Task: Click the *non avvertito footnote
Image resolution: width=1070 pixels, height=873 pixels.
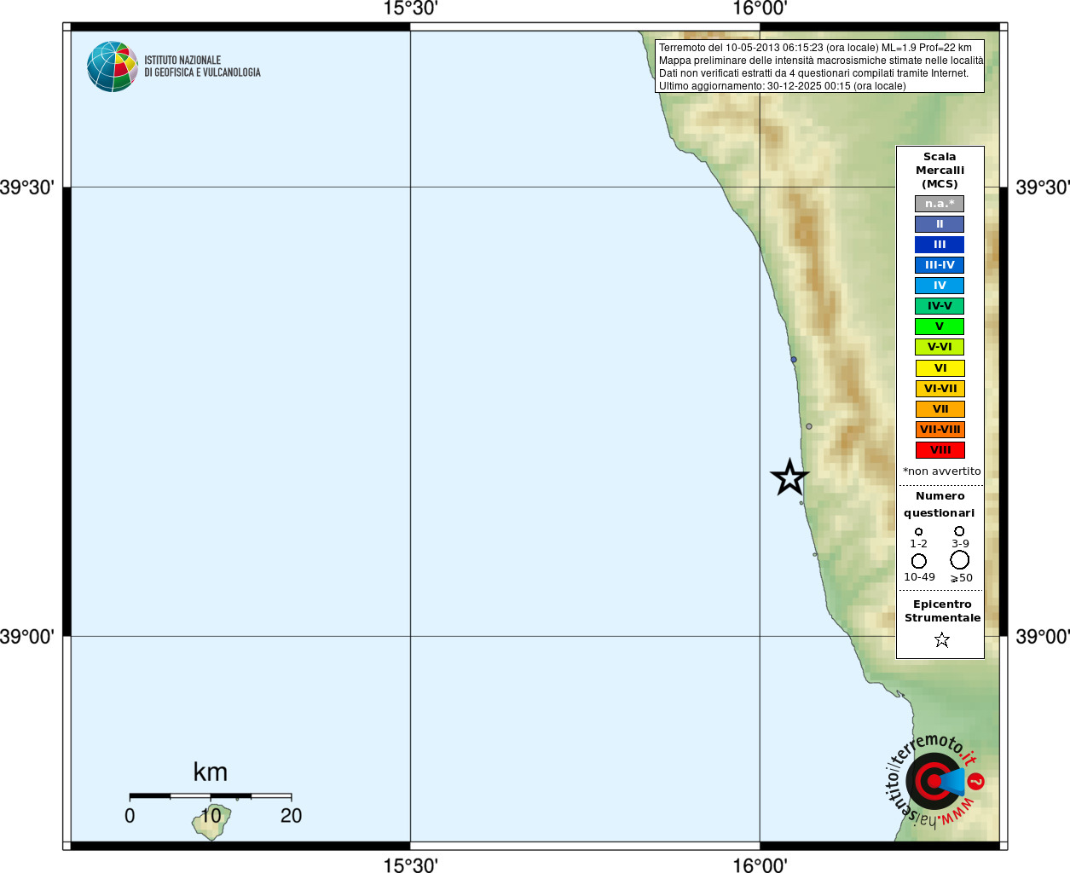Action: tap(941, 471)
